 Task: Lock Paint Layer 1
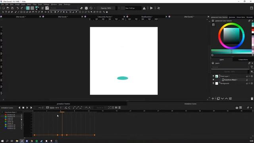pyautogui.click(x=247, y=76)
